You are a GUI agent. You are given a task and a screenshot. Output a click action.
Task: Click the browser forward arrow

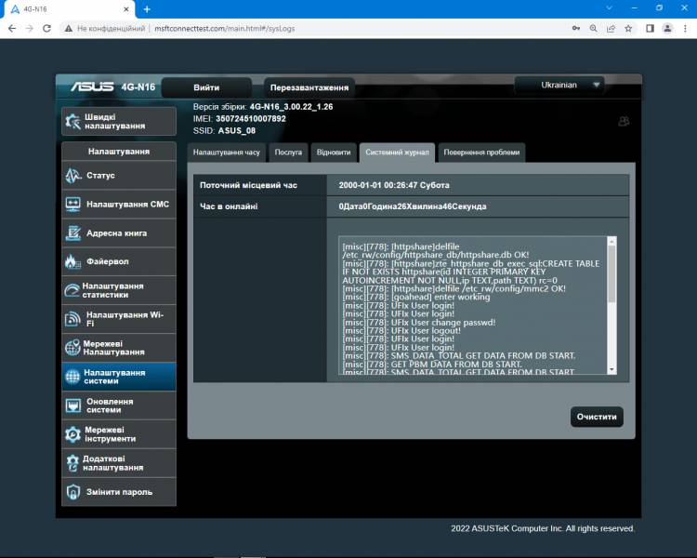pos(30,29)
